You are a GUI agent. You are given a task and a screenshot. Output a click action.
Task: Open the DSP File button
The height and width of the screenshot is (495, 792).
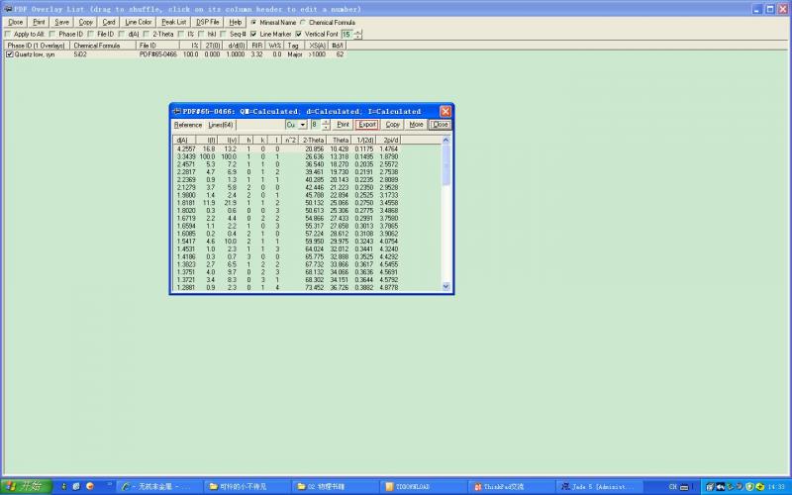pos(207,22)
